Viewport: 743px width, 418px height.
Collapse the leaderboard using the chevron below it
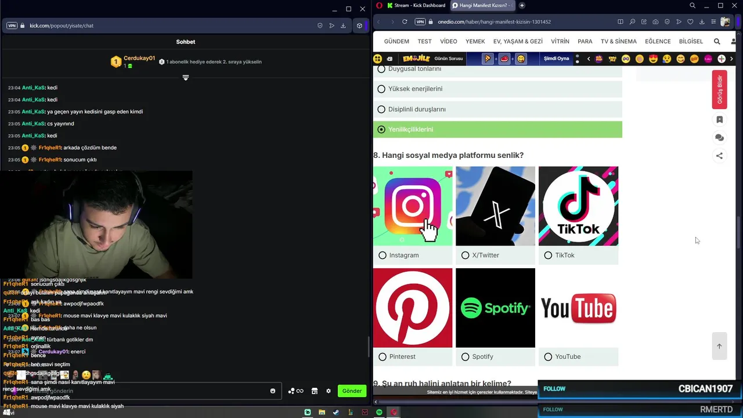click(x=186, y=78)
